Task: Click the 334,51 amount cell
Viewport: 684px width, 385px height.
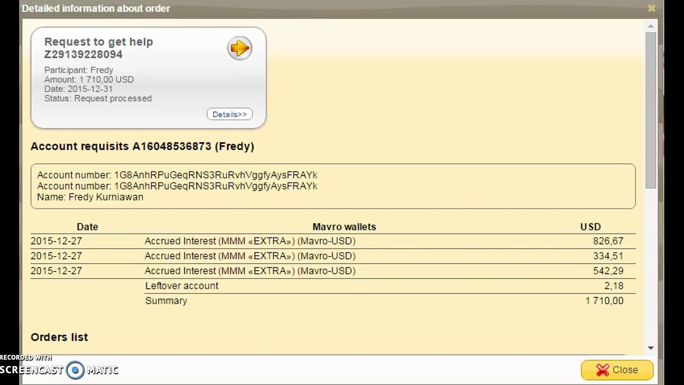Action: click(x=608, y=256)
